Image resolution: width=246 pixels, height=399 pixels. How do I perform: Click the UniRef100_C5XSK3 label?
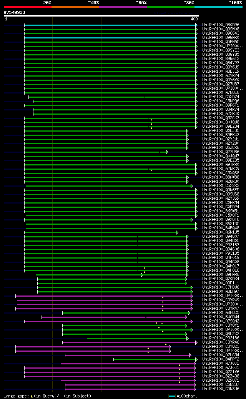[221, 186]
